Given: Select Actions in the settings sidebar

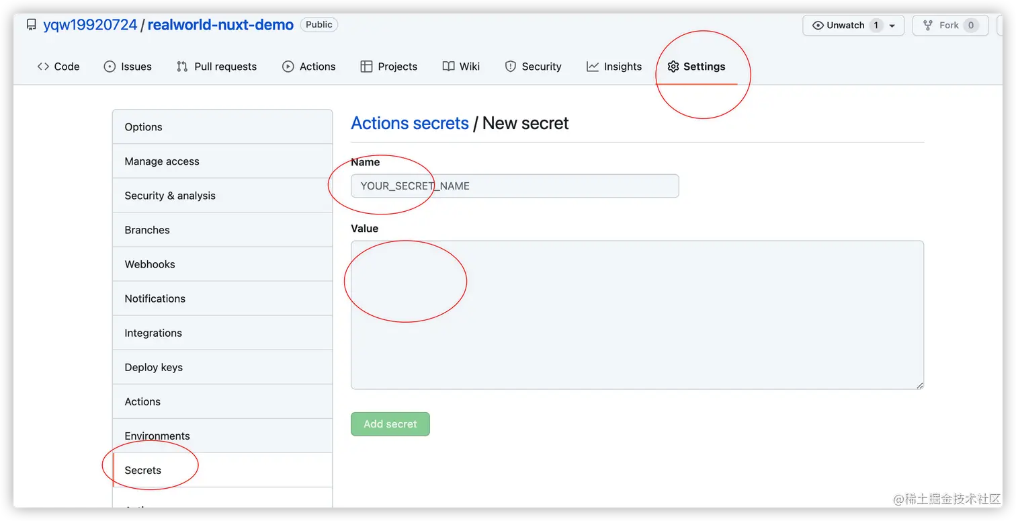Looking at the screenshot, I should click(x=222, y=401).
